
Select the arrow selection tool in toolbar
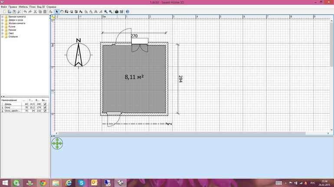tap(57, 12)
